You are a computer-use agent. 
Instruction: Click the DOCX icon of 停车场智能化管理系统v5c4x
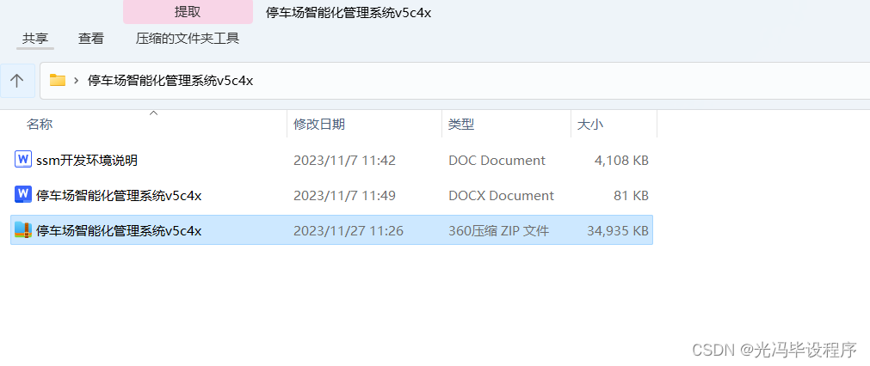pyautogui.click(x=22, y=195)
